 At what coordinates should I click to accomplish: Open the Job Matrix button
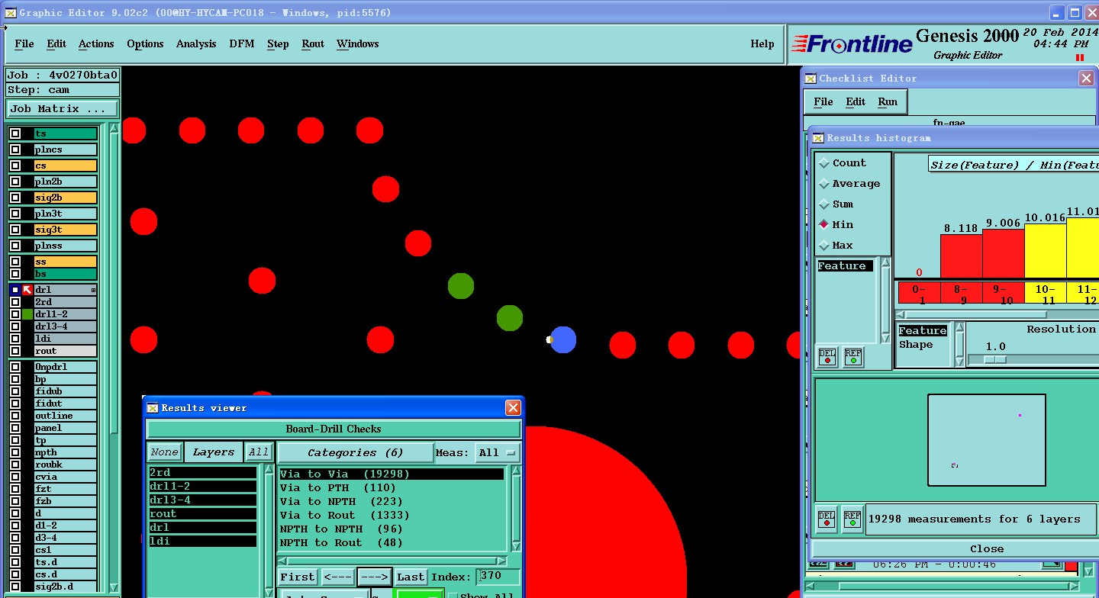click(x=63, y=109)
